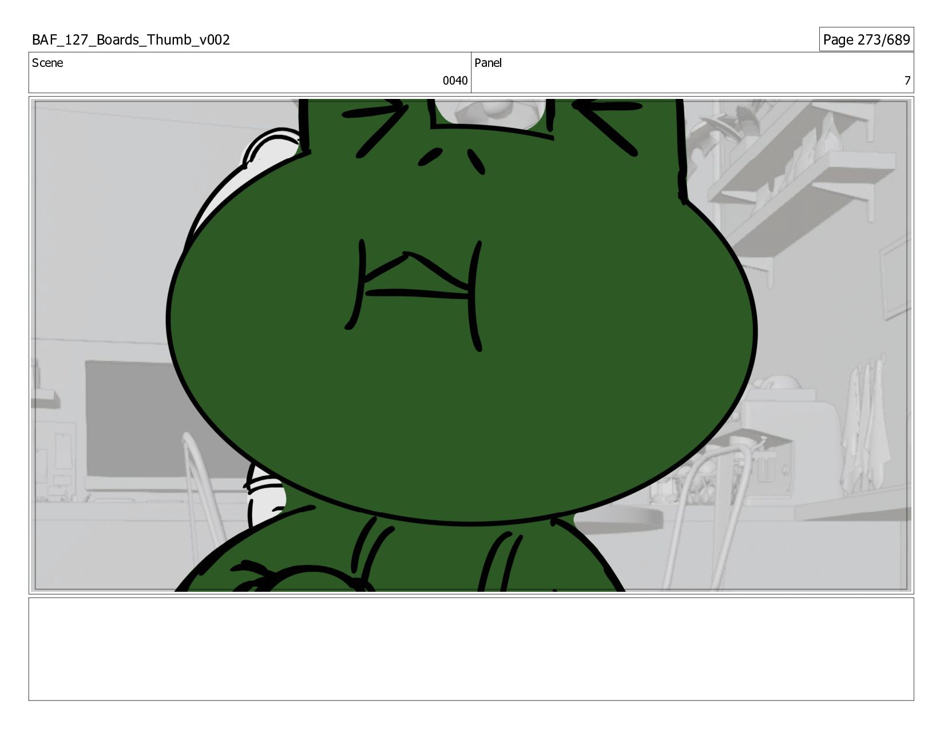Click the Panel label
The image size is (944, 729).
pos(488,63)
